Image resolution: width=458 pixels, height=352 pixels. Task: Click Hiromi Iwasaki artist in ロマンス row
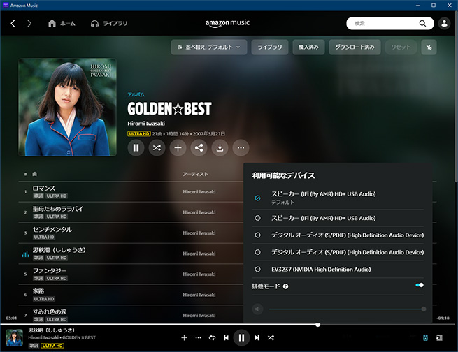(x=199, y=191)
